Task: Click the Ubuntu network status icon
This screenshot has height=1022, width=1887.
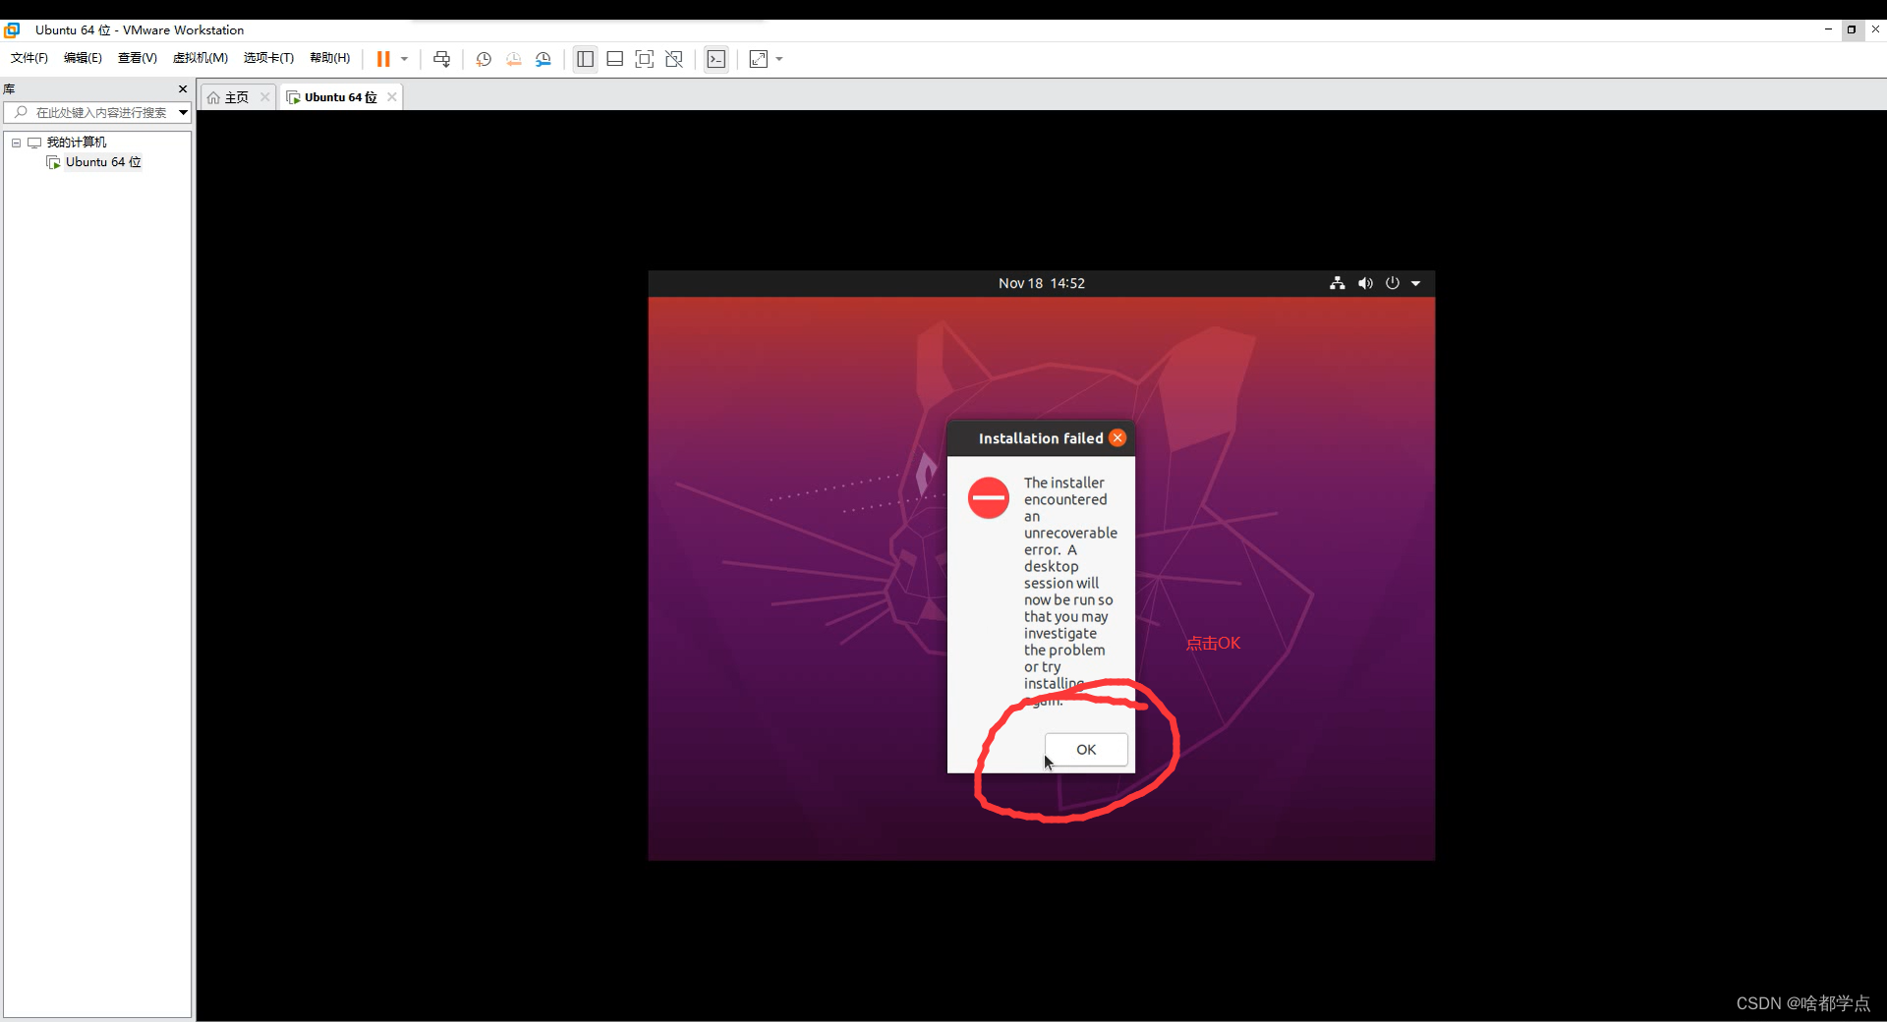Action: (1337, 283)
